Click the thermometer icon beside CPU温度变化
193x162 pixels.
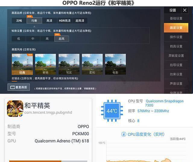pyautogui.click(x=124, y=134)
